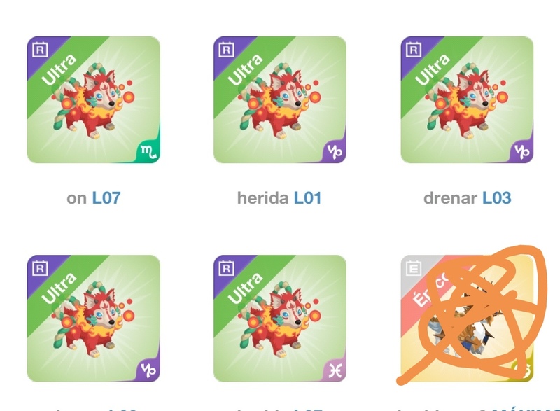Click the Capricorn badge on the bottom left card
The image size is (560, 411).
tap(148, 370)
